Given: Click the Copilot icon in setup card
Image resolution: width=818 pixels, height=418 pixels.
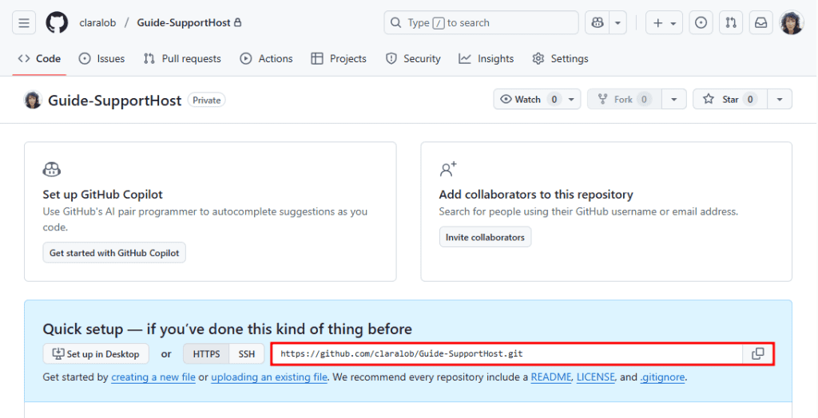Looking at the screenshot, I should pyautogui.click(x=52, y=169).
